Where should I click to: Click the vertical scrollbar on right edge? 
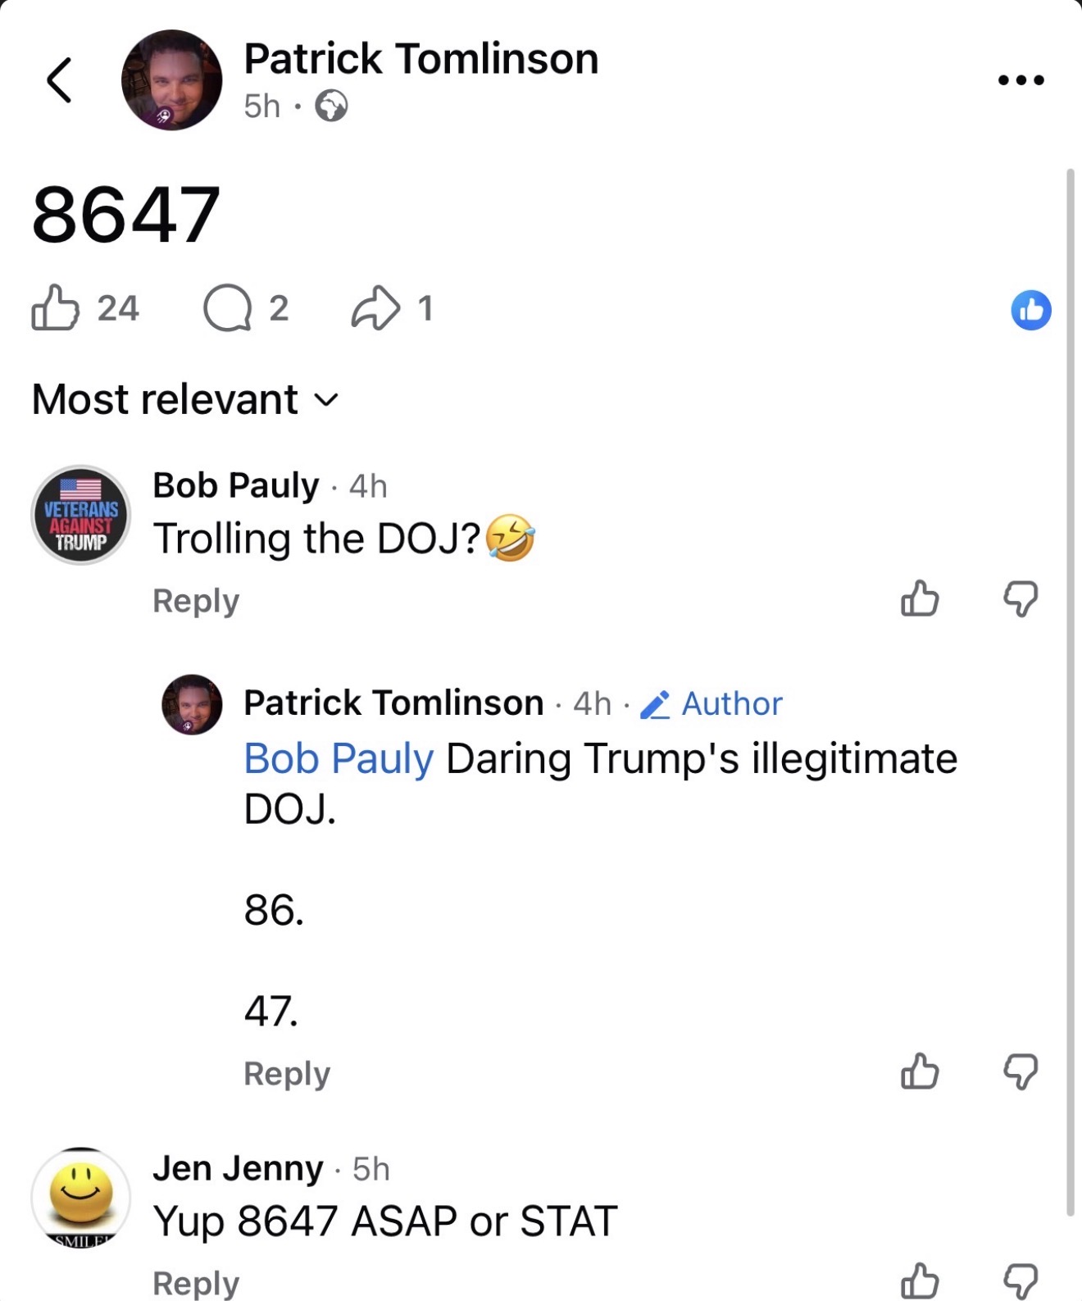(1070, 406)
